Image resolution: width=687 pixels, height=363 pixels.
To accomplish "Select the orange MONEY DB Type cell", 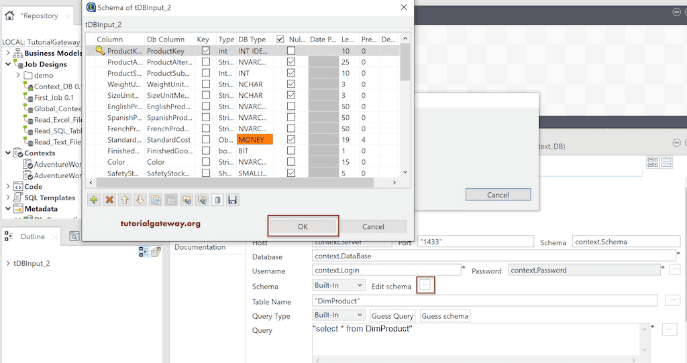I will tap(255, 139).
